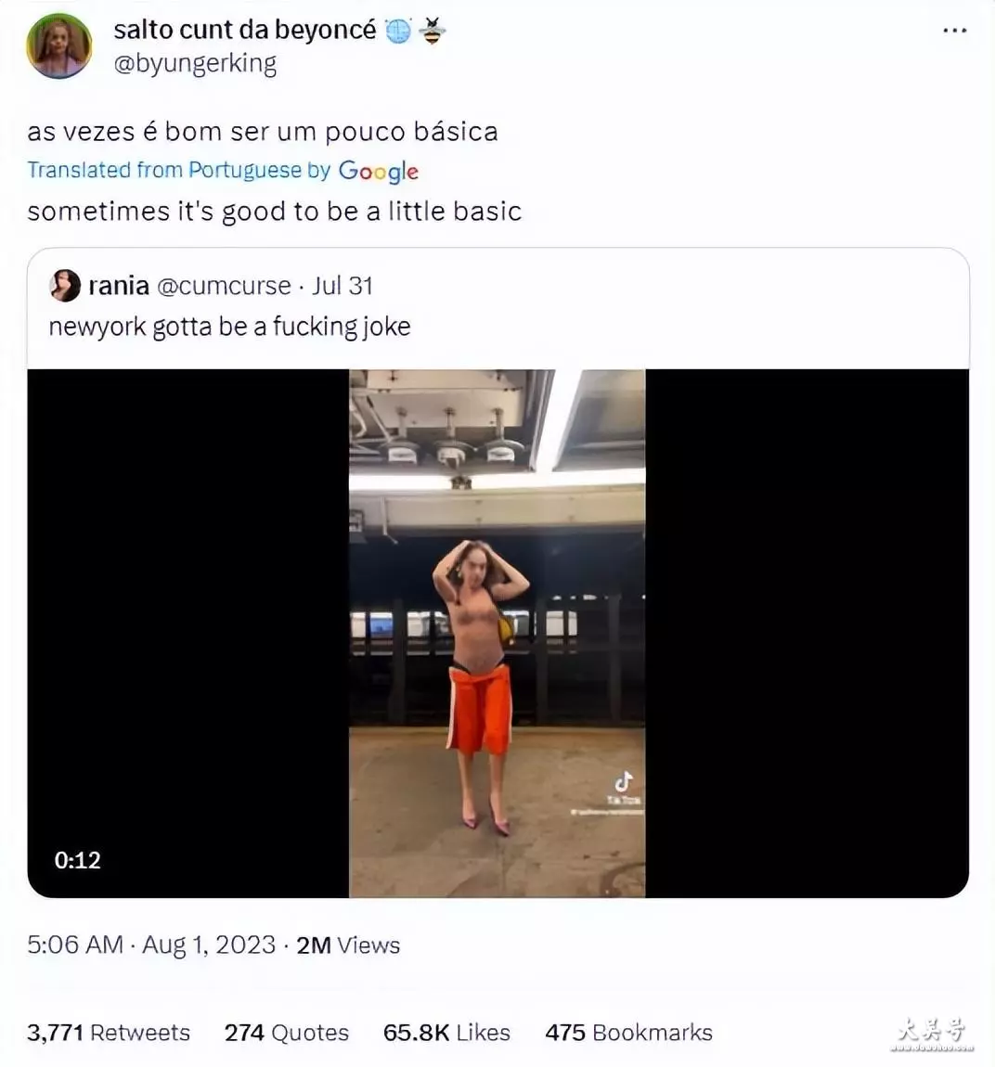This screenshot has width=995, height=1067.
Task: Click the 5:06 AM Aug 1, 2023 timestamp
Action: [151, 945]
